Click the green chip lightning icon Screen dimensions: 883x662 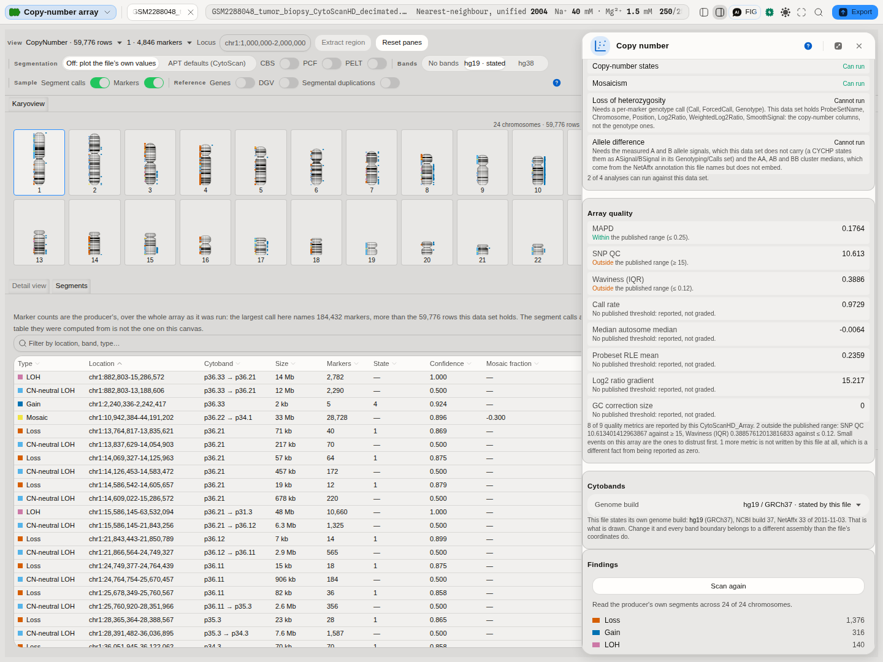(x=770, y=12)
